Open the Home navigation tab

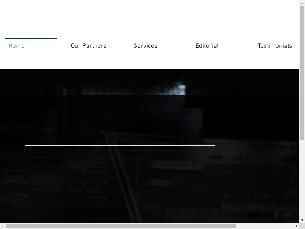16,46
